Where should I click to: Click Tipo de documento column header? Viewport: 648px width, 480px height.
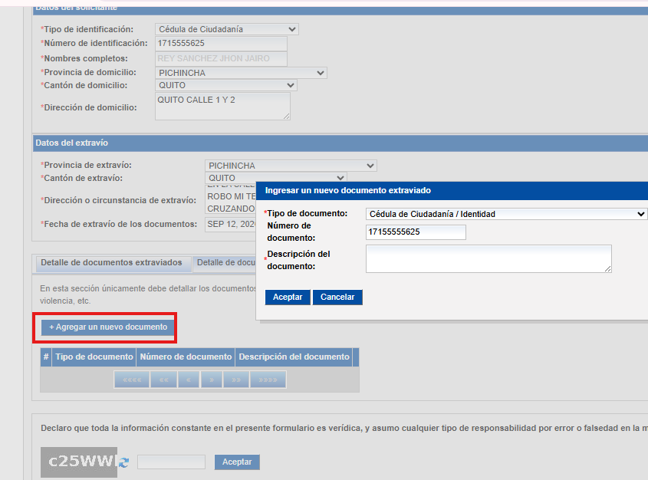tap(94, 357)
